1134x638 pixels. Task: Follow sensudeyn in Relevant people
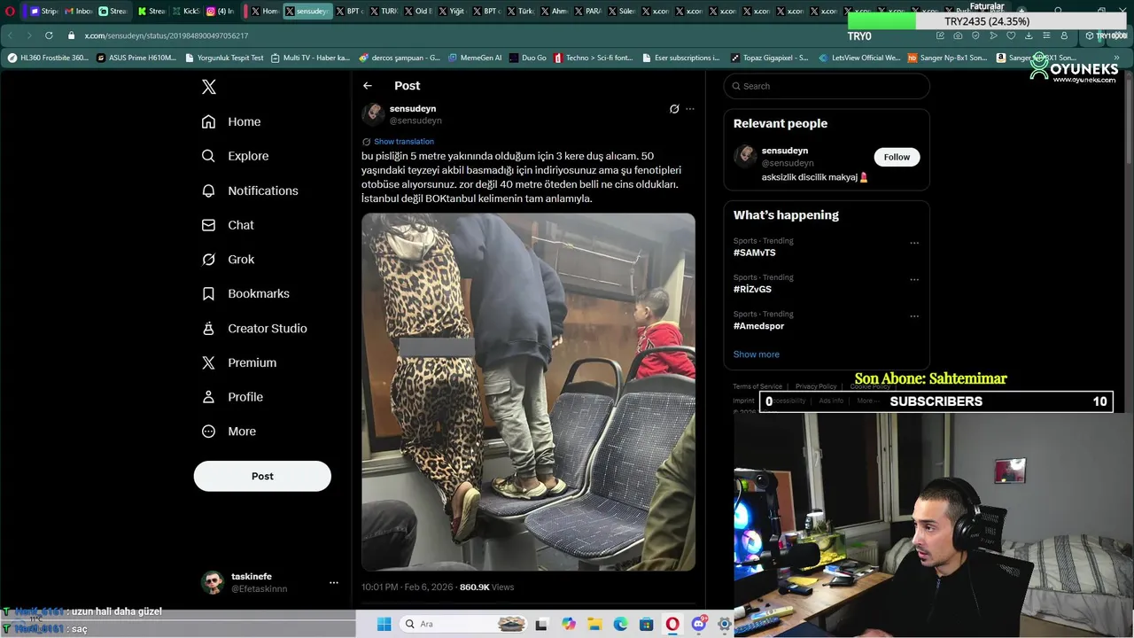[x=897, y=157]
